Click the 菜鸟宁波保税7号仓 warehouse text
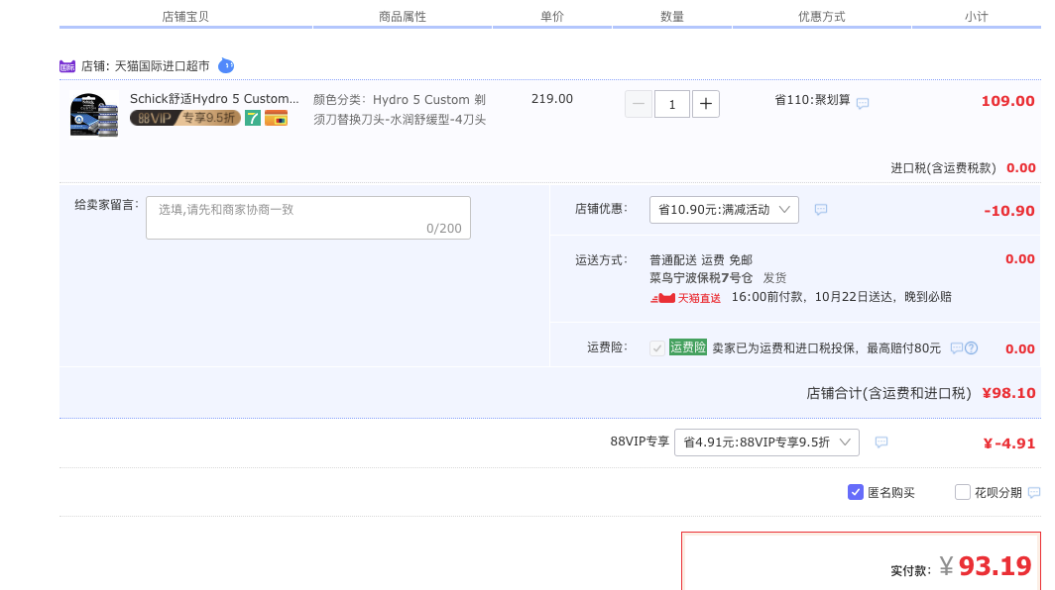Viewport: 1055px width, 590px height. coord(701,277)
